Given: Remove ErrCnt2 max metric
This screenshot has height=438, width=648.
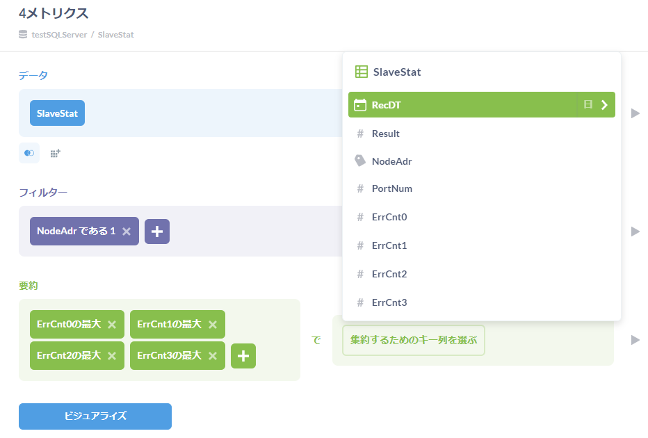Looking at the screenshot, I should tap(112, 356).
